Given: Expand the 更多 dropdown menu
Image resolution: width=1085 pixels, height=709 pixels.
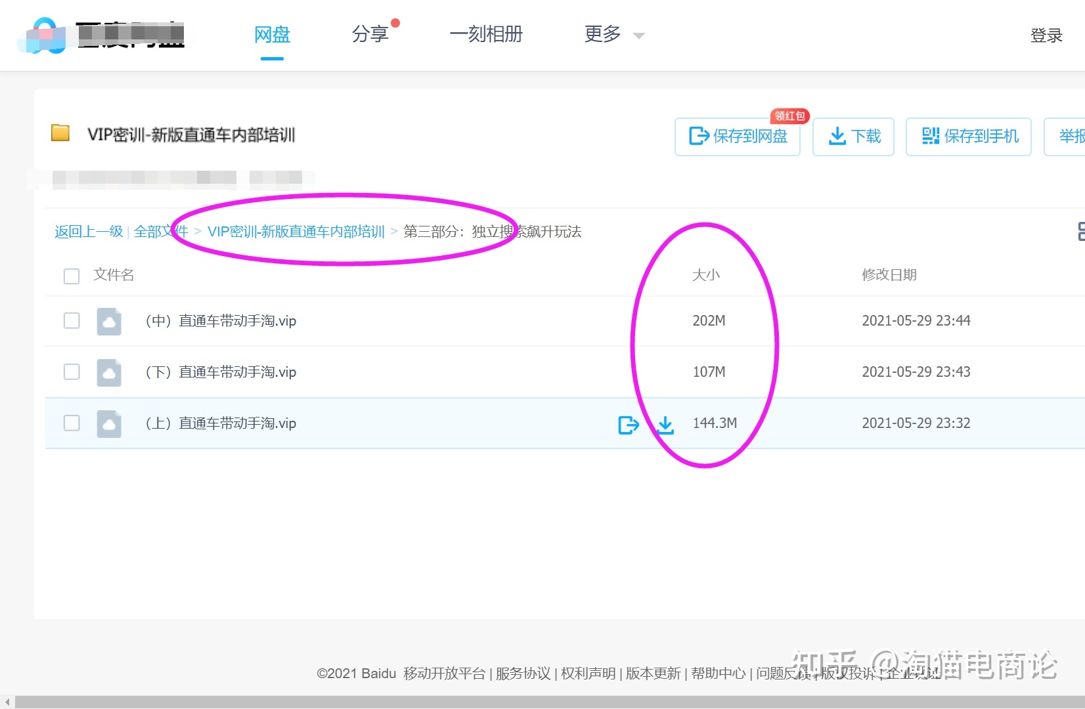Looking at the screenshot, I should (614, 34).
